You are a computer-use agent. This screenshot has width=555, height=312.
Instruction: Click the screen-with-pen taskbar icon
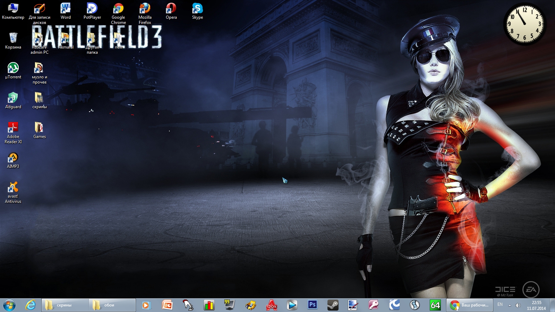[353, 305]
